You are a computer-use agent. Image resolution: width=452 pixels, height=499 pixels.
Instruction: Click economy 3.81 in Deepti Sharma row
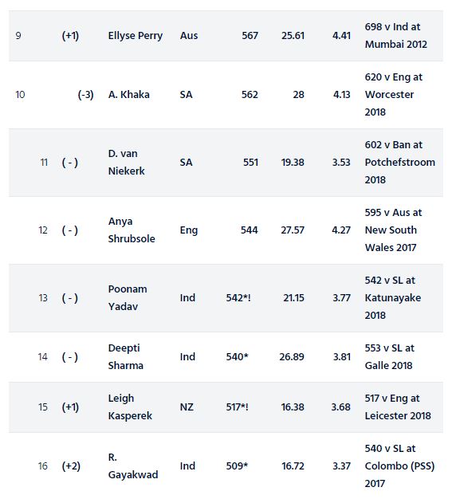tap(342, 357)
